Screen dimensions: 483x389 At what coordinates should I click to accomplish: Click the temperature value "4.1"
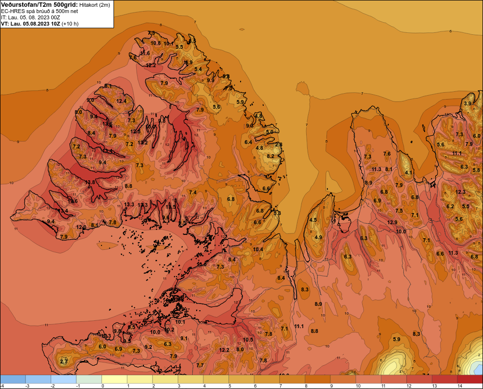(x=409, y=173)
